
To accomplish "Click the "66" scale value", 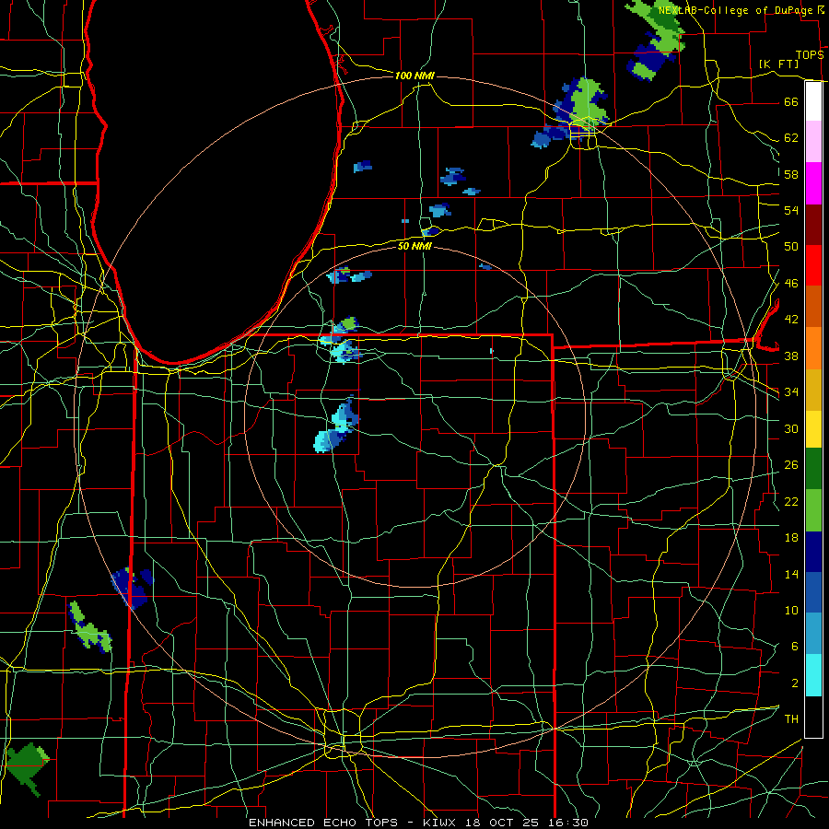I will (791, 102).
